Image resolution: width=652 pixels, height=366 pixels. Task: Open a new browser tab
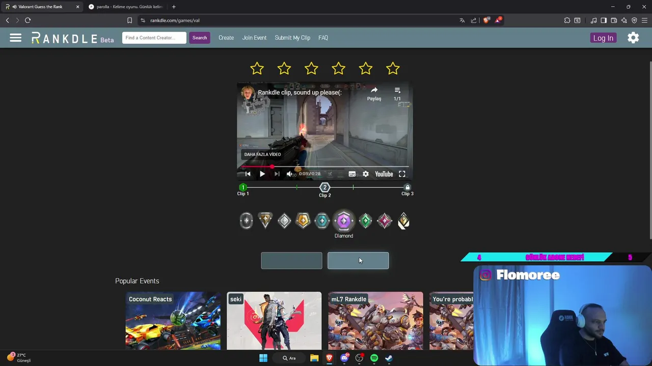point(174,7)
